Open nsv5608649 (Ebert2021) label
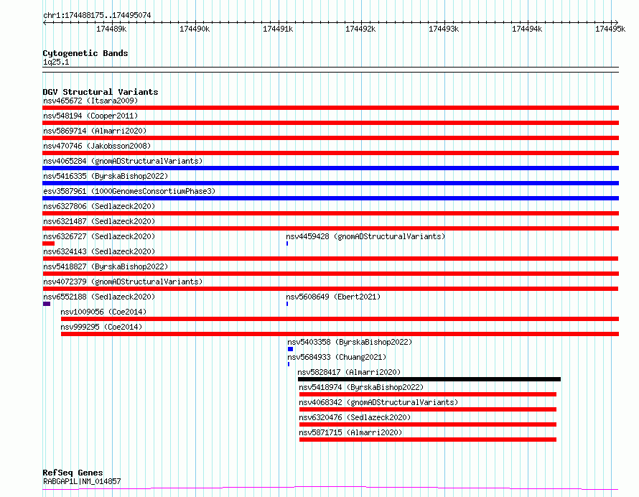 click(333, 297)
